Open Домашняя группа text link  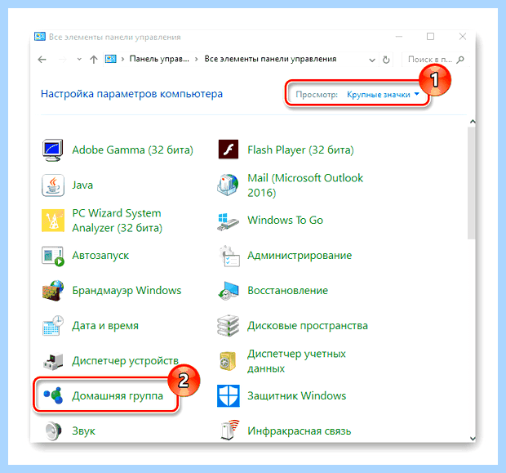tap(118, 395)
